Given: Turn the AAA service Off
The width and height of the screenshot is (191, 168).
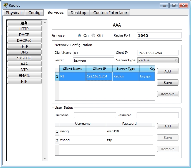Looking at the screenshot, I should tap(93, 35).
